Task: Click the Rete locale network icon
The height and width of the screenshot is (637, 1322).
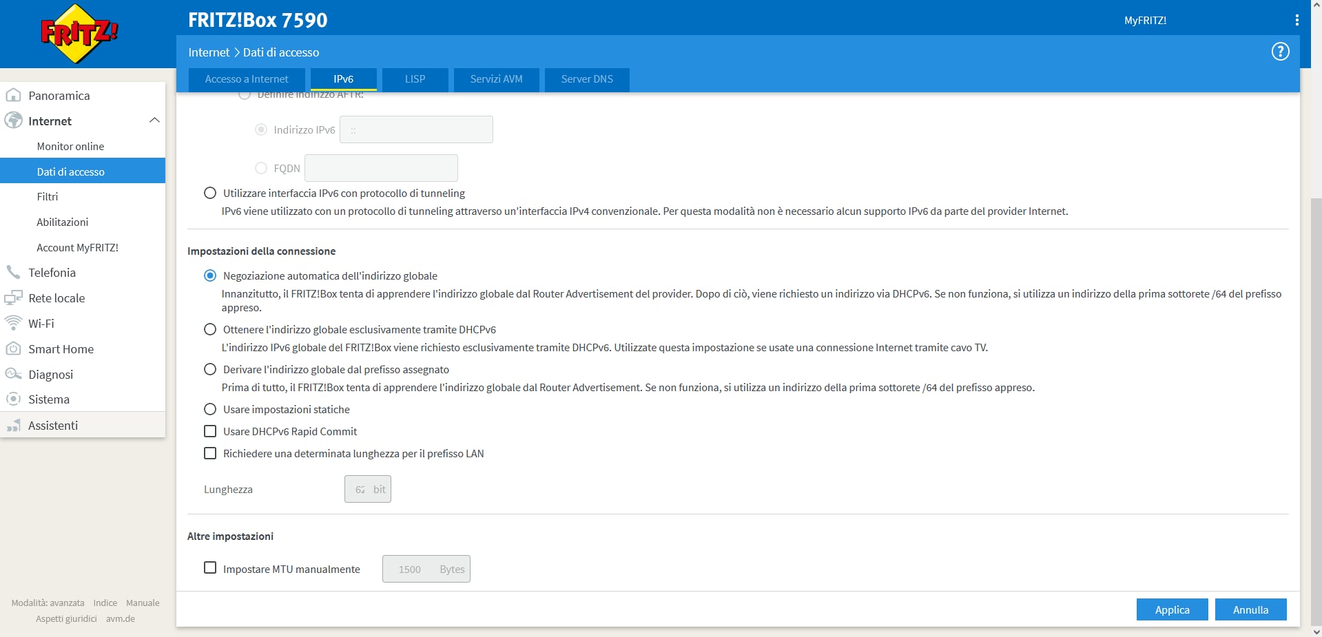Action: 13,297
